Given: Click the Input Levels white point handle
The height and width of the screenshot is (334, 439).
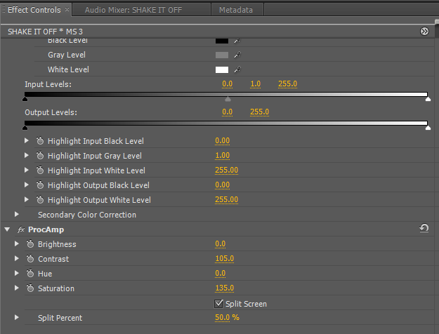Looking at the screenshot, I should (428, 99).
